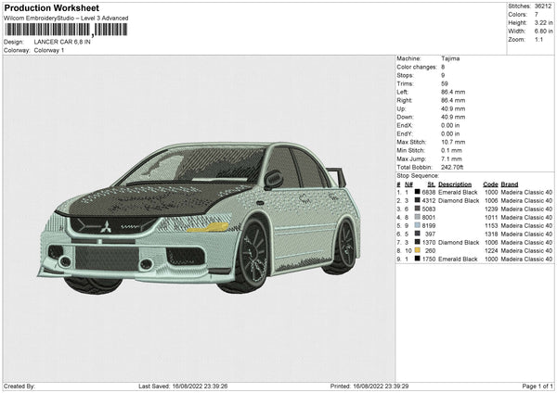The height and width of the screenshot is (393, 557).
Task: Click the Up value 40.9 mm
Action: [453, 108]
